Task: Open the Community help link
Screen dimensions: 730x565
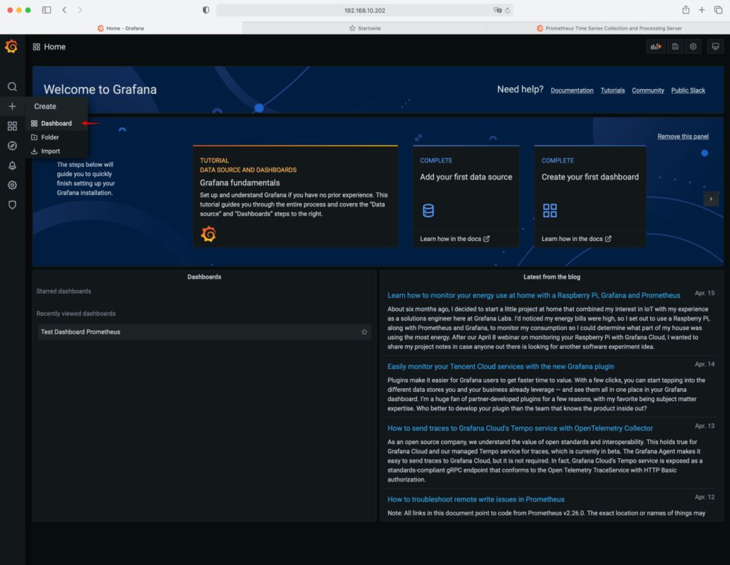Action: 647,90
